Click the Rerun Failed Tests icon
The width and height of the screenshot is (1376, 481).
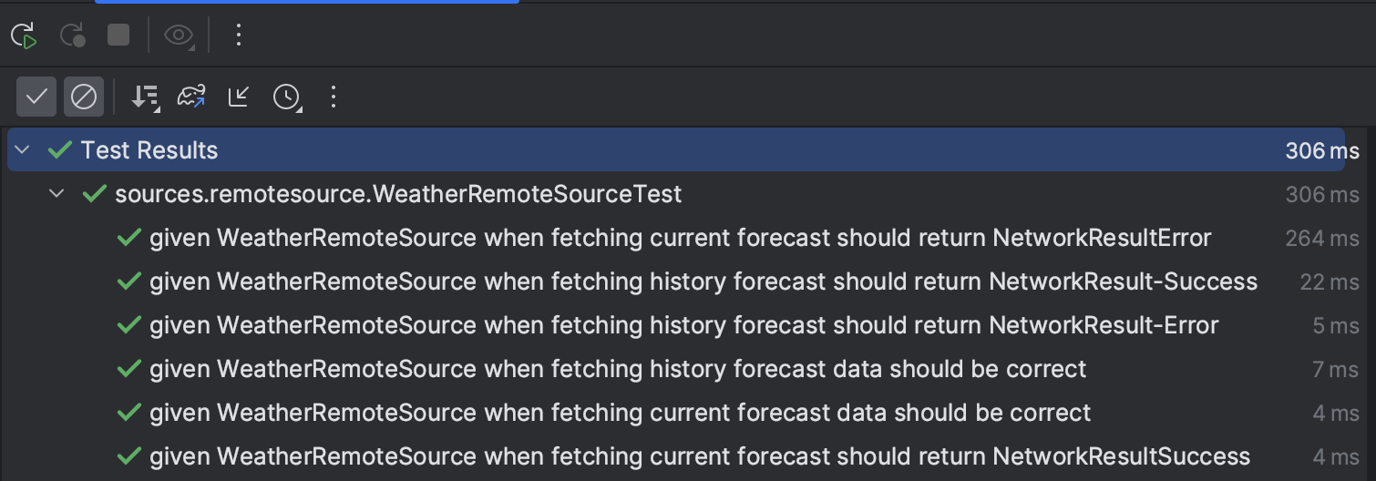coord(72,36)
